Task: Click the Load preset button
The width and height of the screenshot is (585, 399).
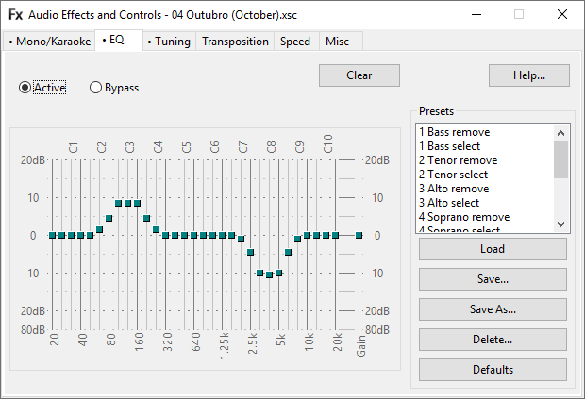Action: click(x=493, y=249)
